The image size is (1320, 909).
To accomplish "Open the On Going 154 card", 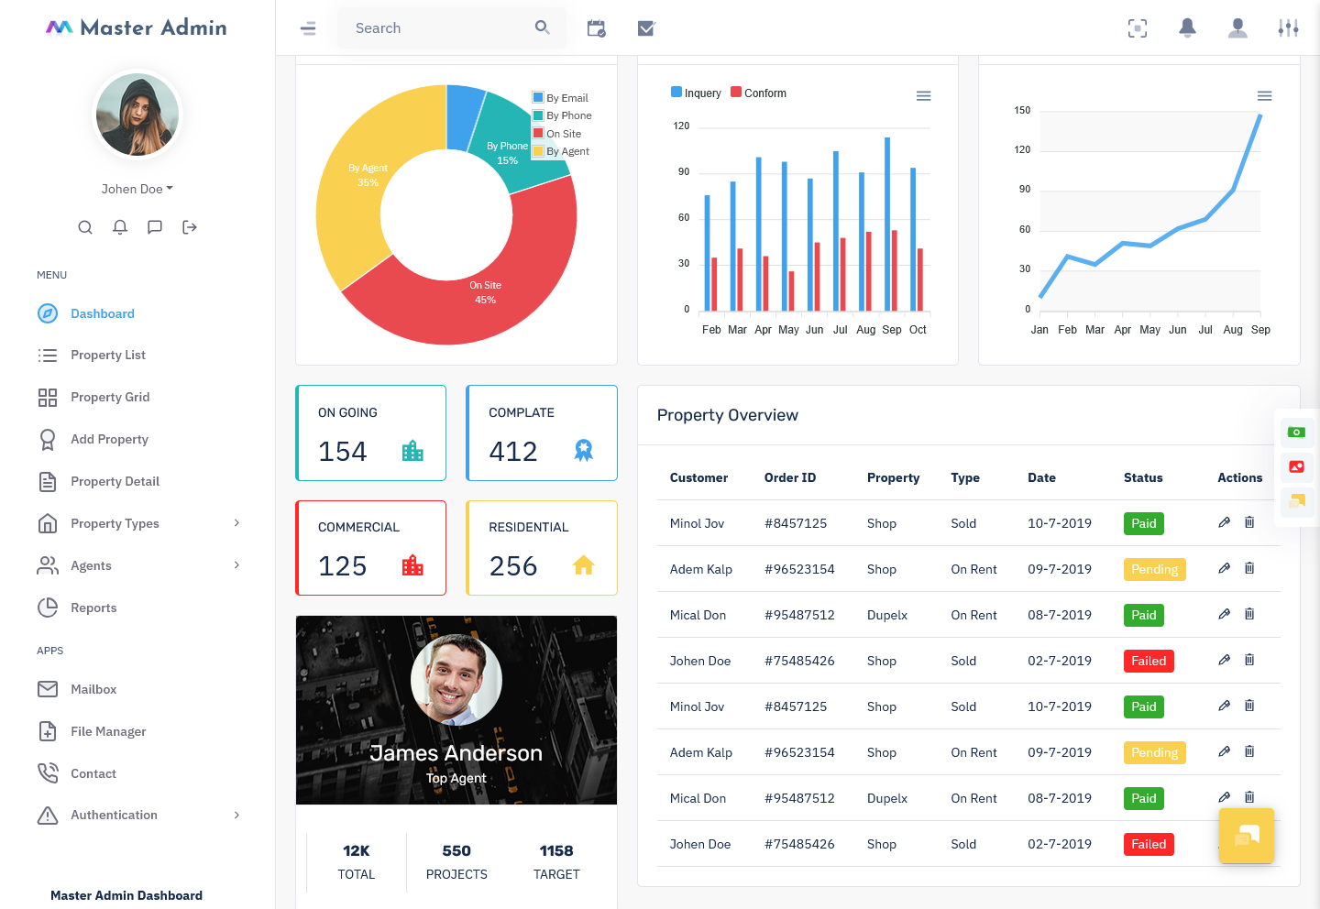I will point(371,433).
